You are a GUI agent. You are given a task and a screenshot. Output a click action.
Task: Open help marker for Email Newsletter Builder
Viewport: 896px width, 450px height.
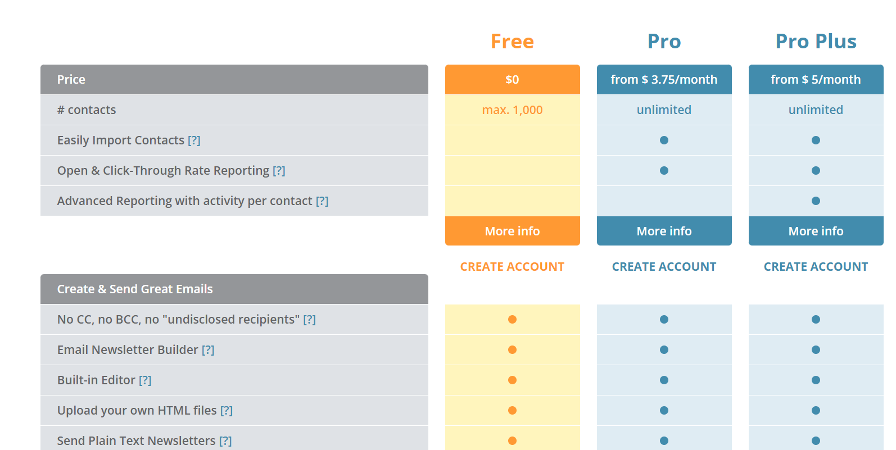point(208,350)
